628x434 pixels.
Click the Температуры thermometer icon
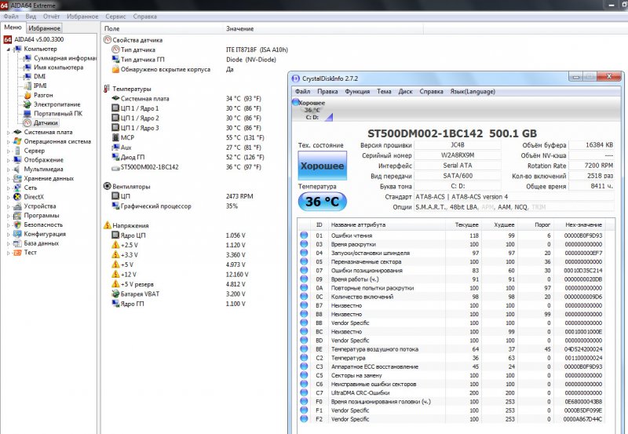pos(107,89)
